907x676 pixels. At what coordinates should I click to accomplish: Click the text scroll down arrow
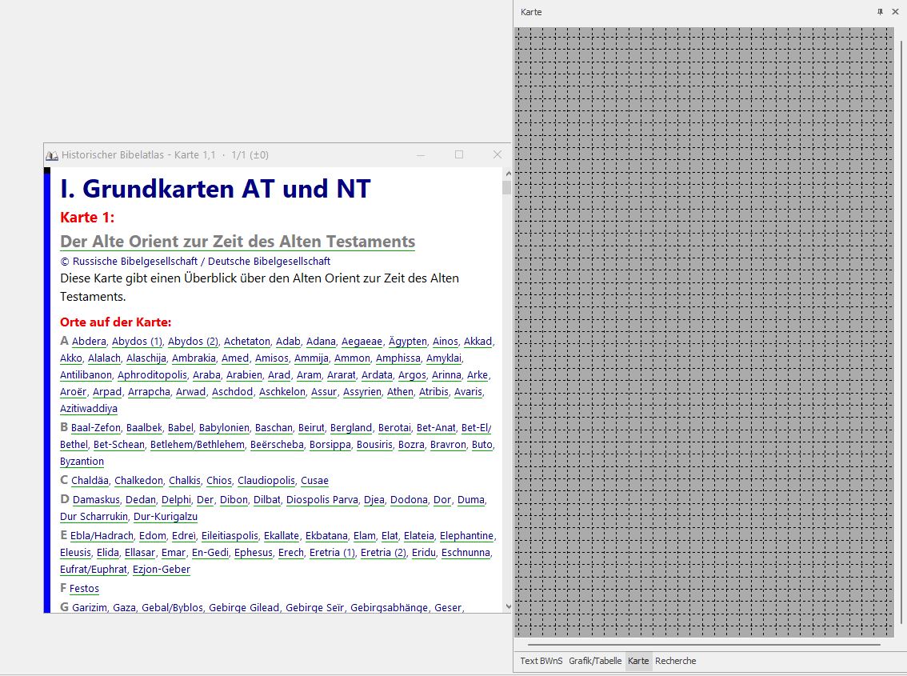508,606
